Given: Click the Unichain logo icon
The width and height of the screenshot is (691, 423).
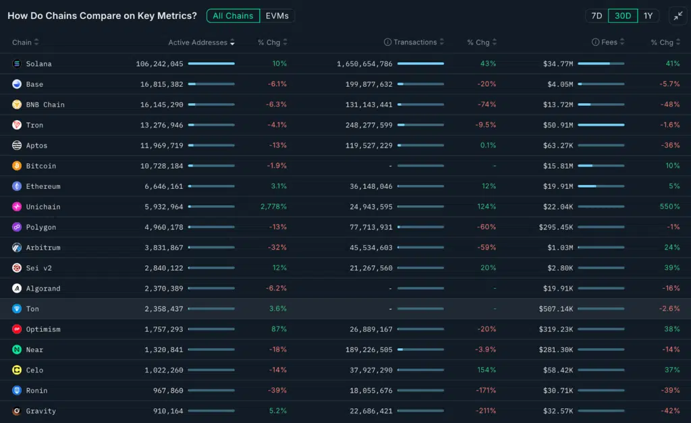Looking at the screenshot, I should [17, 206].
